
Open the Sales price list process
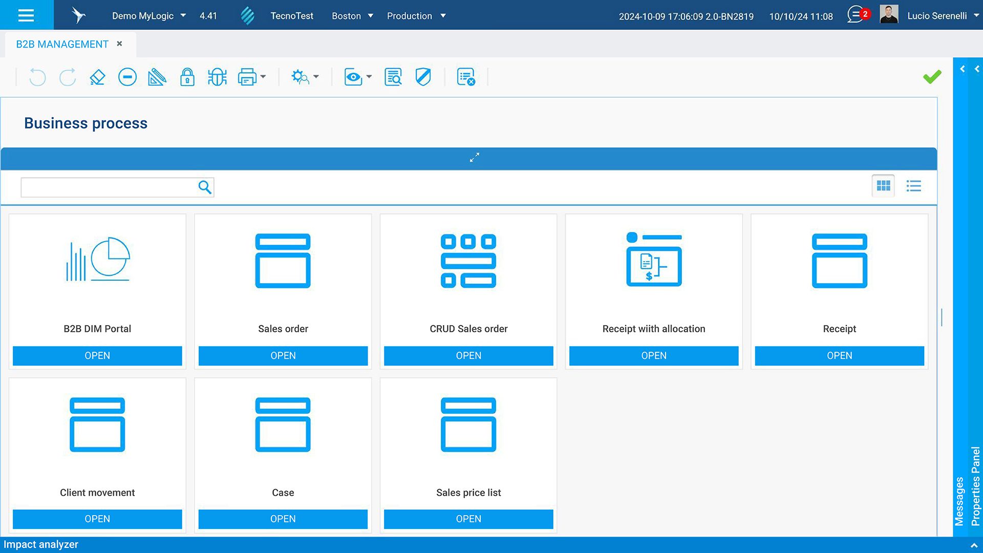468,519
